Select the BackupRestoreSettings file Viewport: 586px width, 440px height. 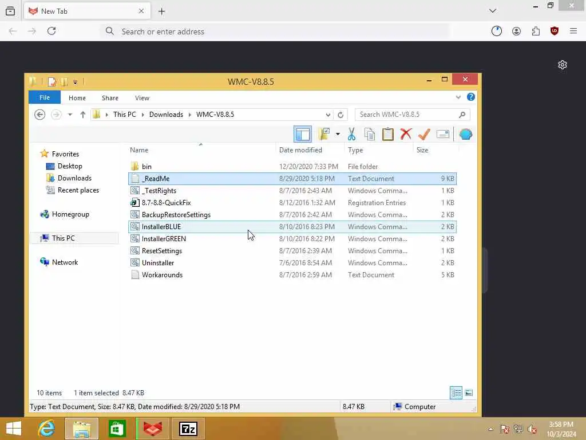(x=292, y=214)
